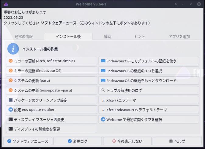Click EndeavourOS の壁紙の 1つを選択

149,71
